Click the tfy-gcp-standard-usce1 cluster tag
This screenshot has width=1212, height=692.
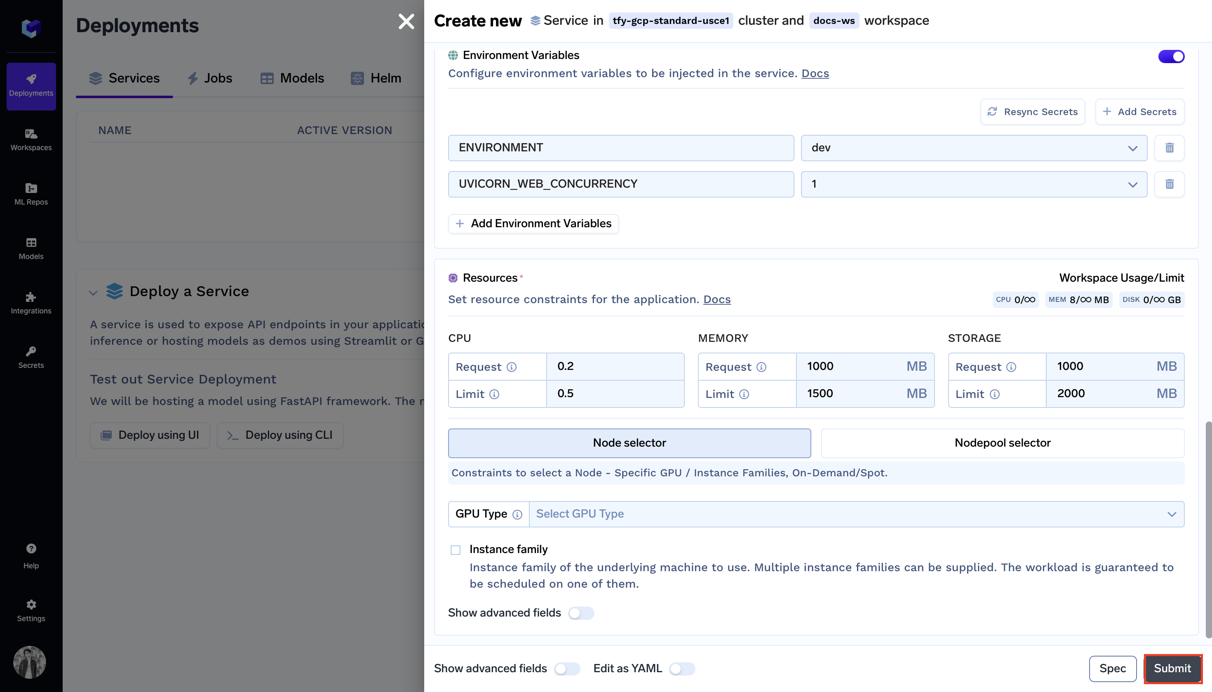point(670,21)
